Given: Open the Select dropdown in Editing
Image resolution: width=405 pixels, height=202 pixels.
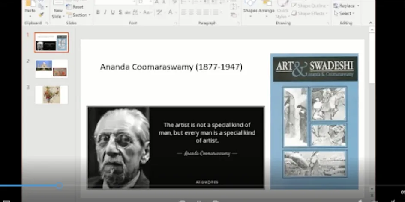Looking at the screenshot, I should tap(344, 13).
